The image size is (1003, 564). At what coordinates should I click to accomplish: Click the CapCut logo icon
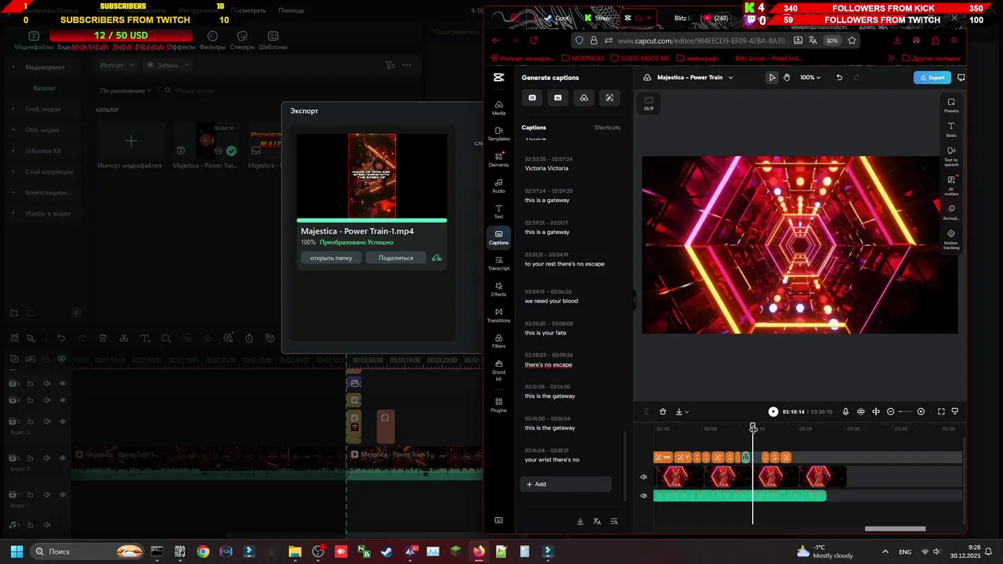click(498, 78)
